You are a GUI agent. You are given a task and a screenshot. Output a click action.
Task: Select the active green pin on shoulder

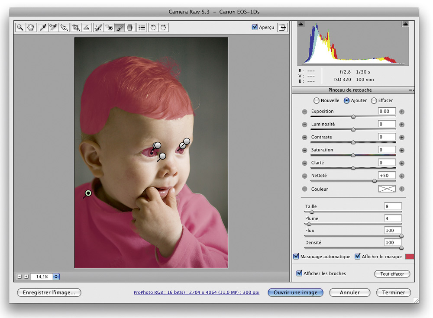[x=88, y=193]
